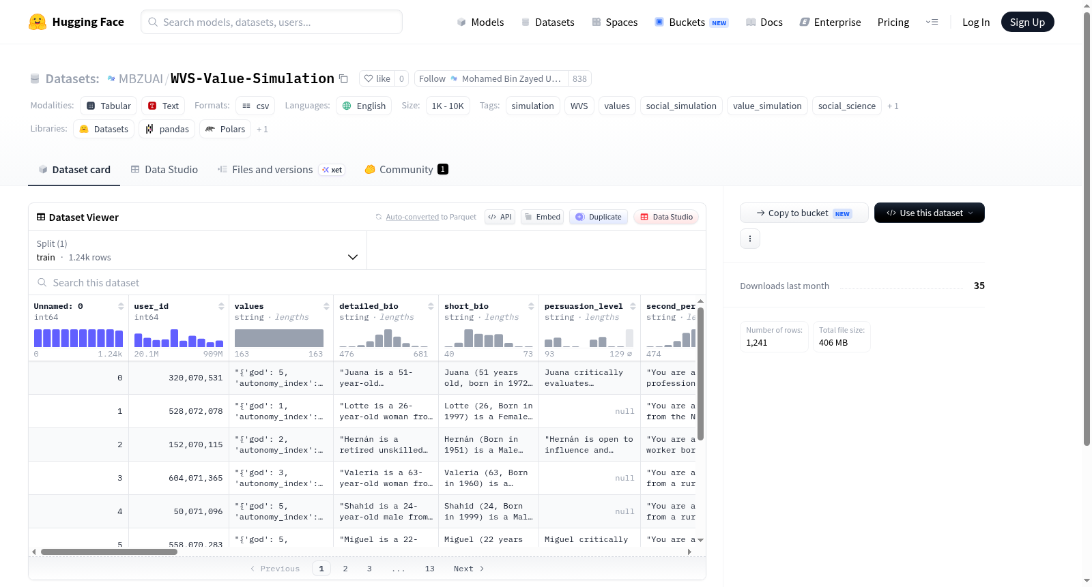
Task: Open the Datasets nav item
Action: coord(547,22)
